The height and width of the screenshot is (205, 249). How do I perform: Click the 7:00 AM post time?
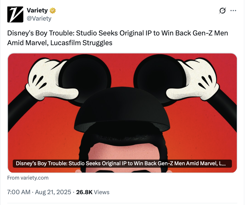(x=19, y=192)
